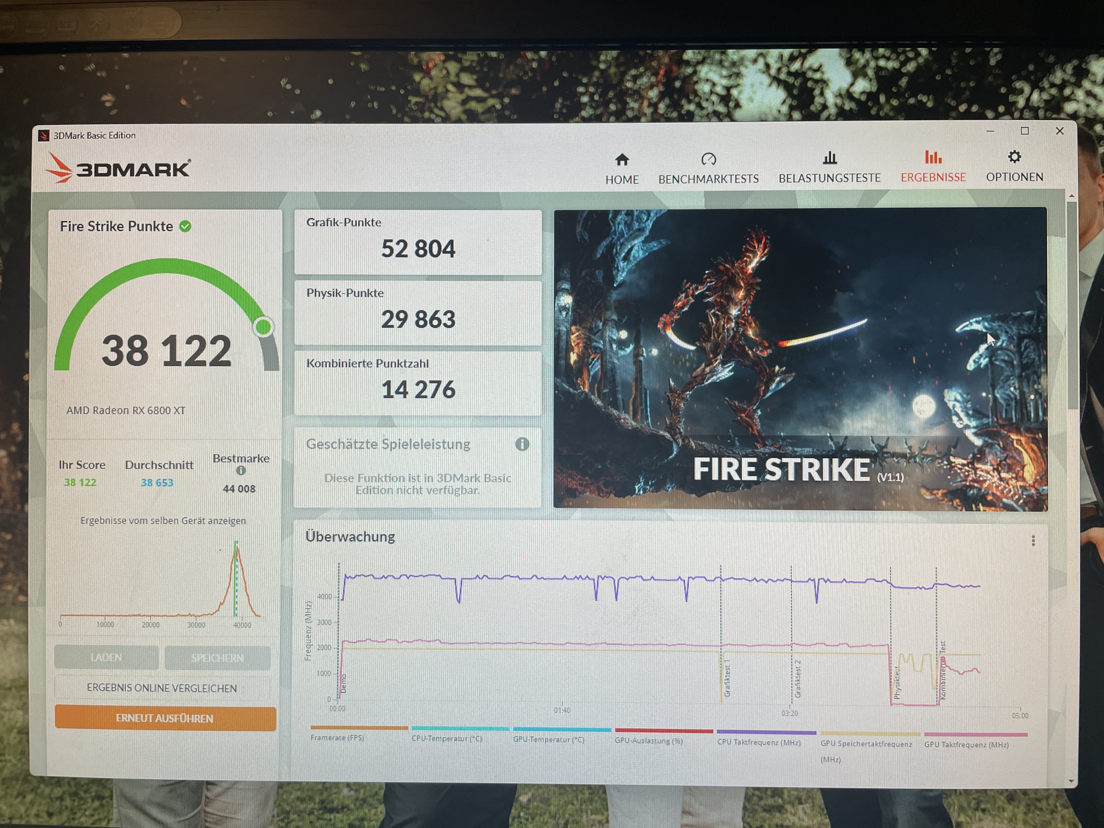The width and height of the screenshot is (1104, 828).
Task: Click the Bestmarke info icon
Action: pyautogui.click(x=241, y=471)
